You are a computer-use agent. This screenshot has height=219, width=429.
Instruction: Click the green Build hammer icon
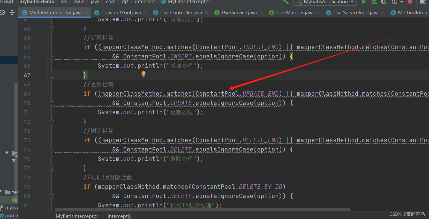click(286, 2)
